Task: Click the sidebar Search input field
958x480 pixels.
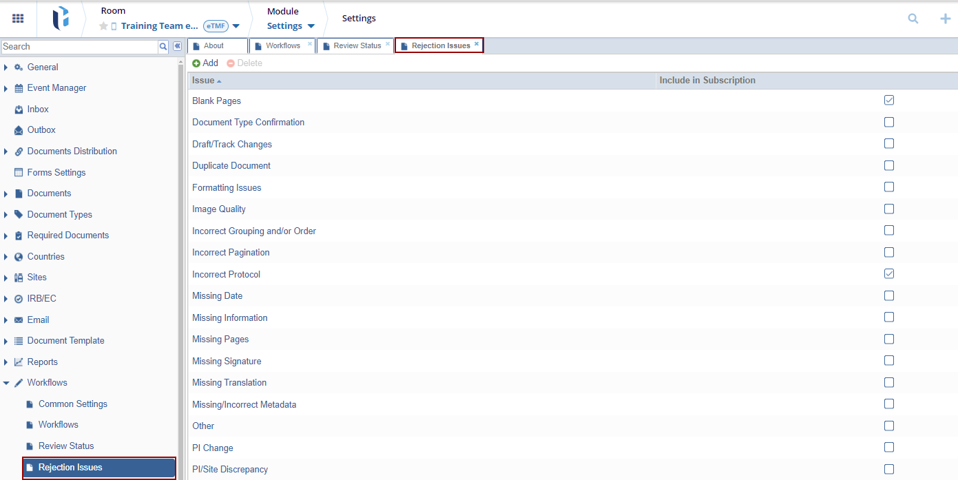Action: coord(79,46)
